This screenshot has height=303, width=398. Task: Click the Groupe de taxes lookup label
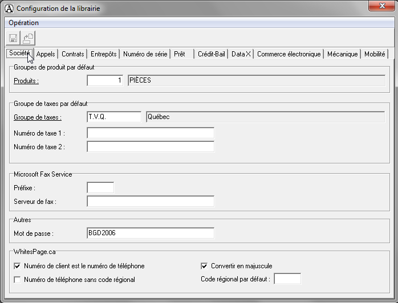38,117
